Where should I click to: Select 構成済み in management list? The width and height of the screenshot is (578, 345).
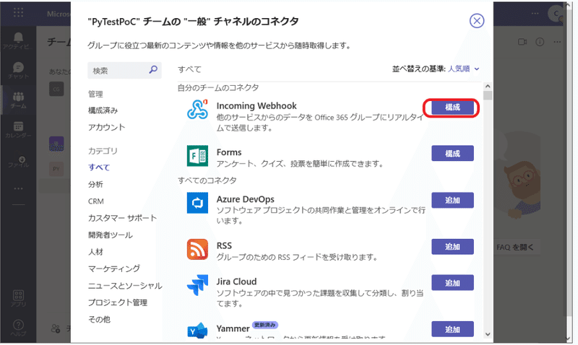[103, 110]
